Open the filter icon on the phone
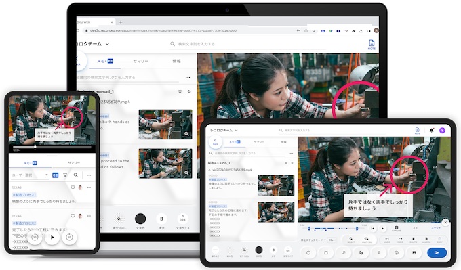The height and width of the screenshot is (270, 461). point(65,175)
